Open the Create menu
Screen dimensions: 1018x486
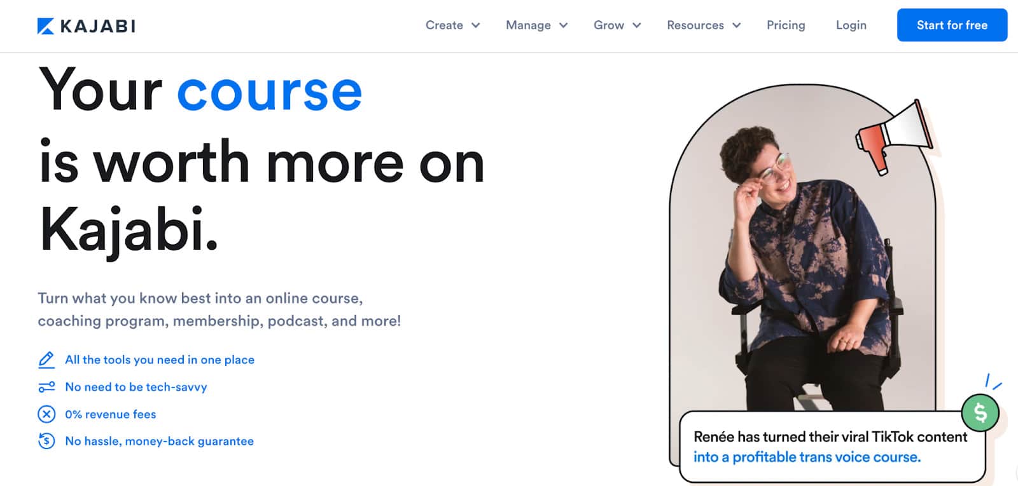coord(444,25)
